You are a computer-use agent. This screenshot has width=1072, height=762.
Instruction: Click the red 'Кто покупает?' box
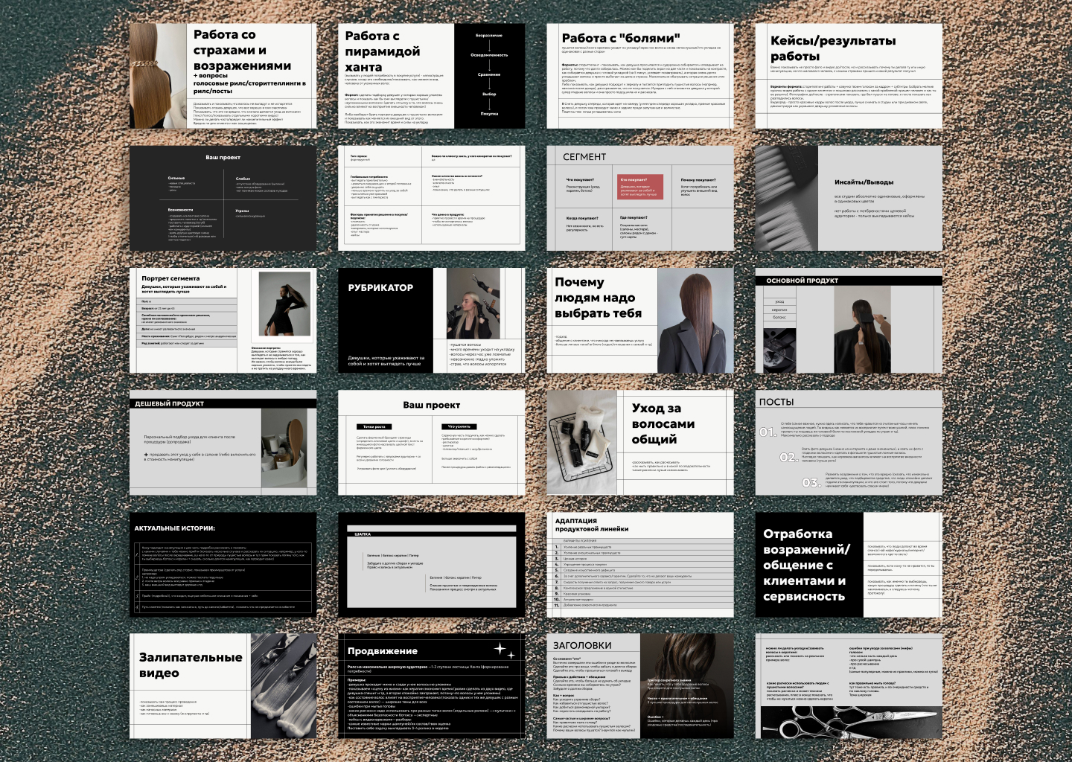click(640, 186)
